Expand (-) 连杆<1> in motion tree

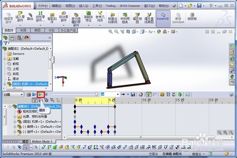click(15, 132)
